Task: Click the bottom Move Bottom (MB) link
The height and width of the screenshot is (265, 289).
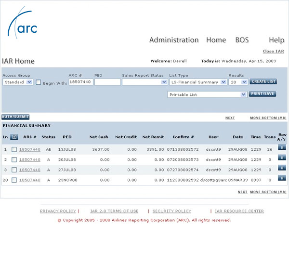Action: coord(268,192)
